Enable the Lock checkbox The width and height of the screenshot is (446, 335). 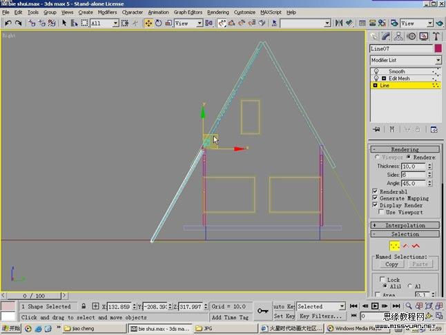click(382, 279)
